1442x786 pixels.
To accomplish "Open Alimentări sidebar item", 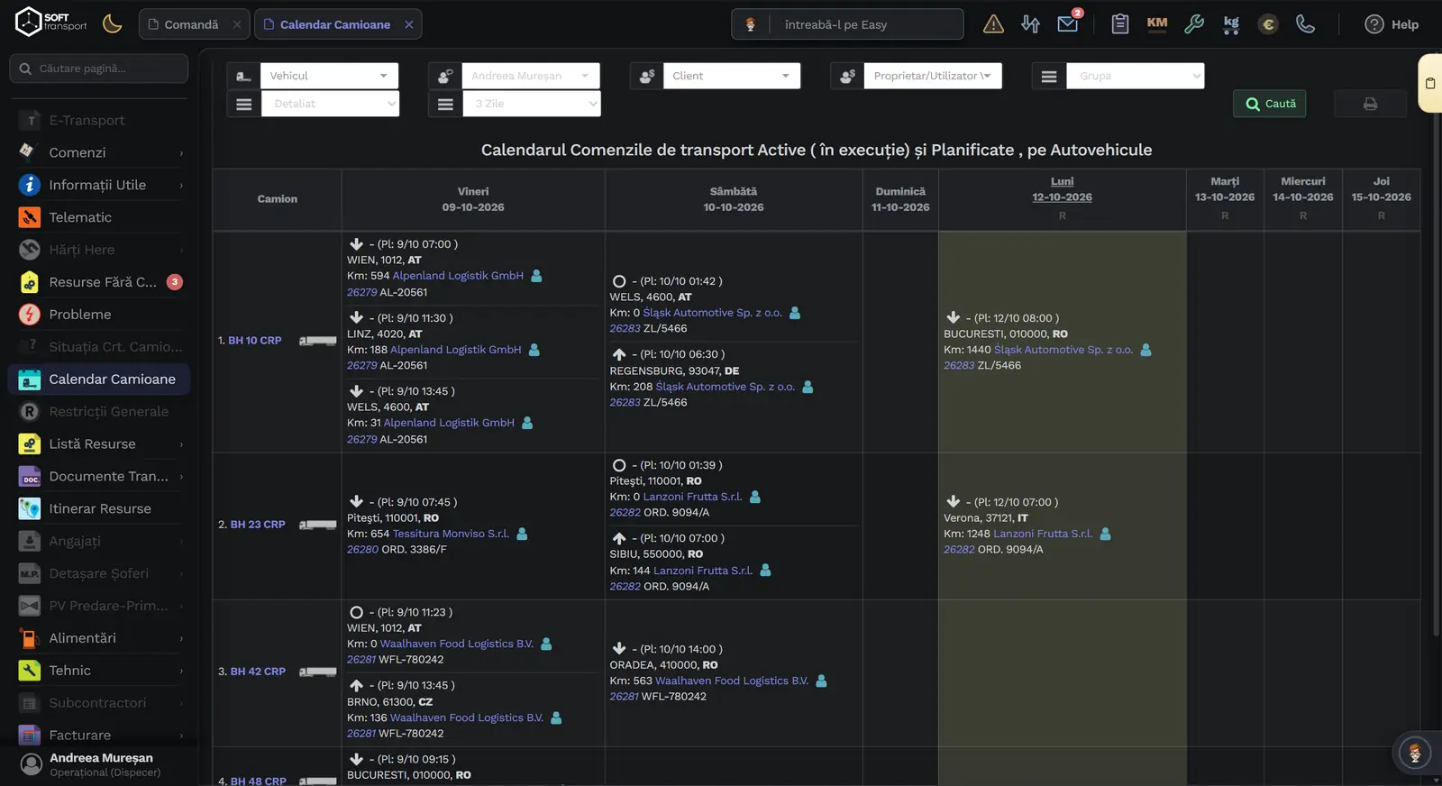I will (99, 638).
